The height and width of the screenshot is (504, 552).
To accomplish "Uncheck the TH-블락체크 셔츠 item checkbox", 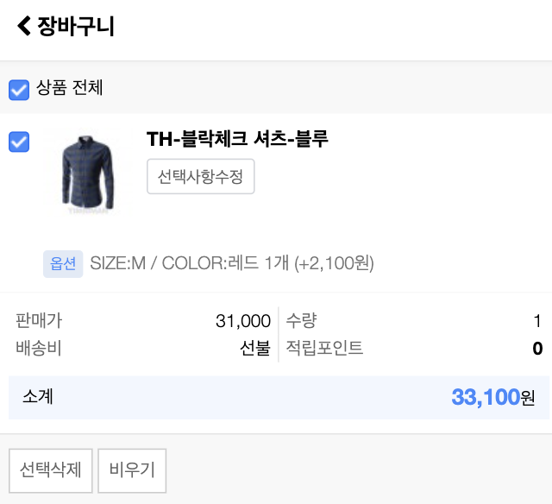I will tap(19, 142).
